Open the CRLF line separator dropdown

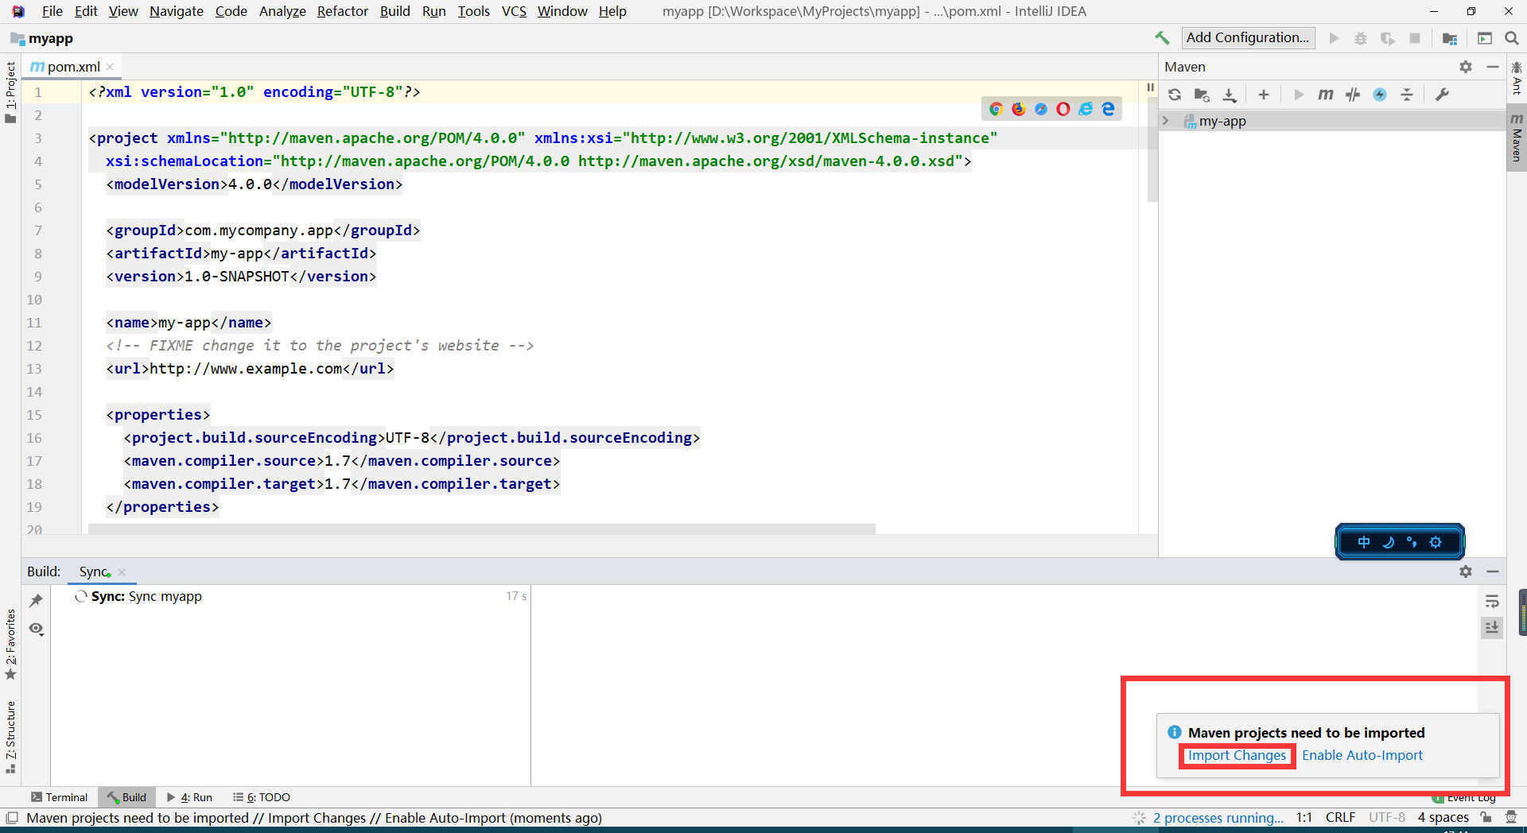(1340, 817)
